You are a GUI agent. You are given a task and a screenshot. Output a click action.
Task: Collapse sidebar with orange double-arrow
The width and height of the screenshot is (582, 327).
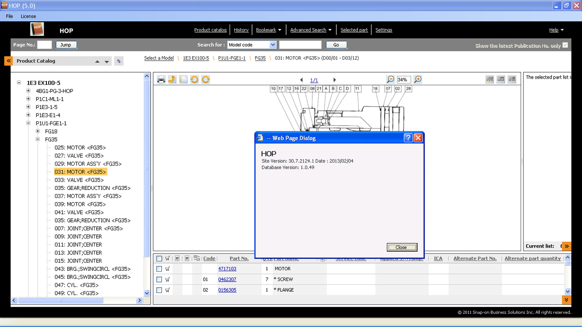tap(8, 61)
